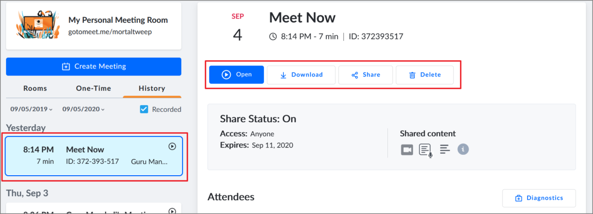Click the transcript with microphone icon
The image size is (593, 214).
[425, 150]
